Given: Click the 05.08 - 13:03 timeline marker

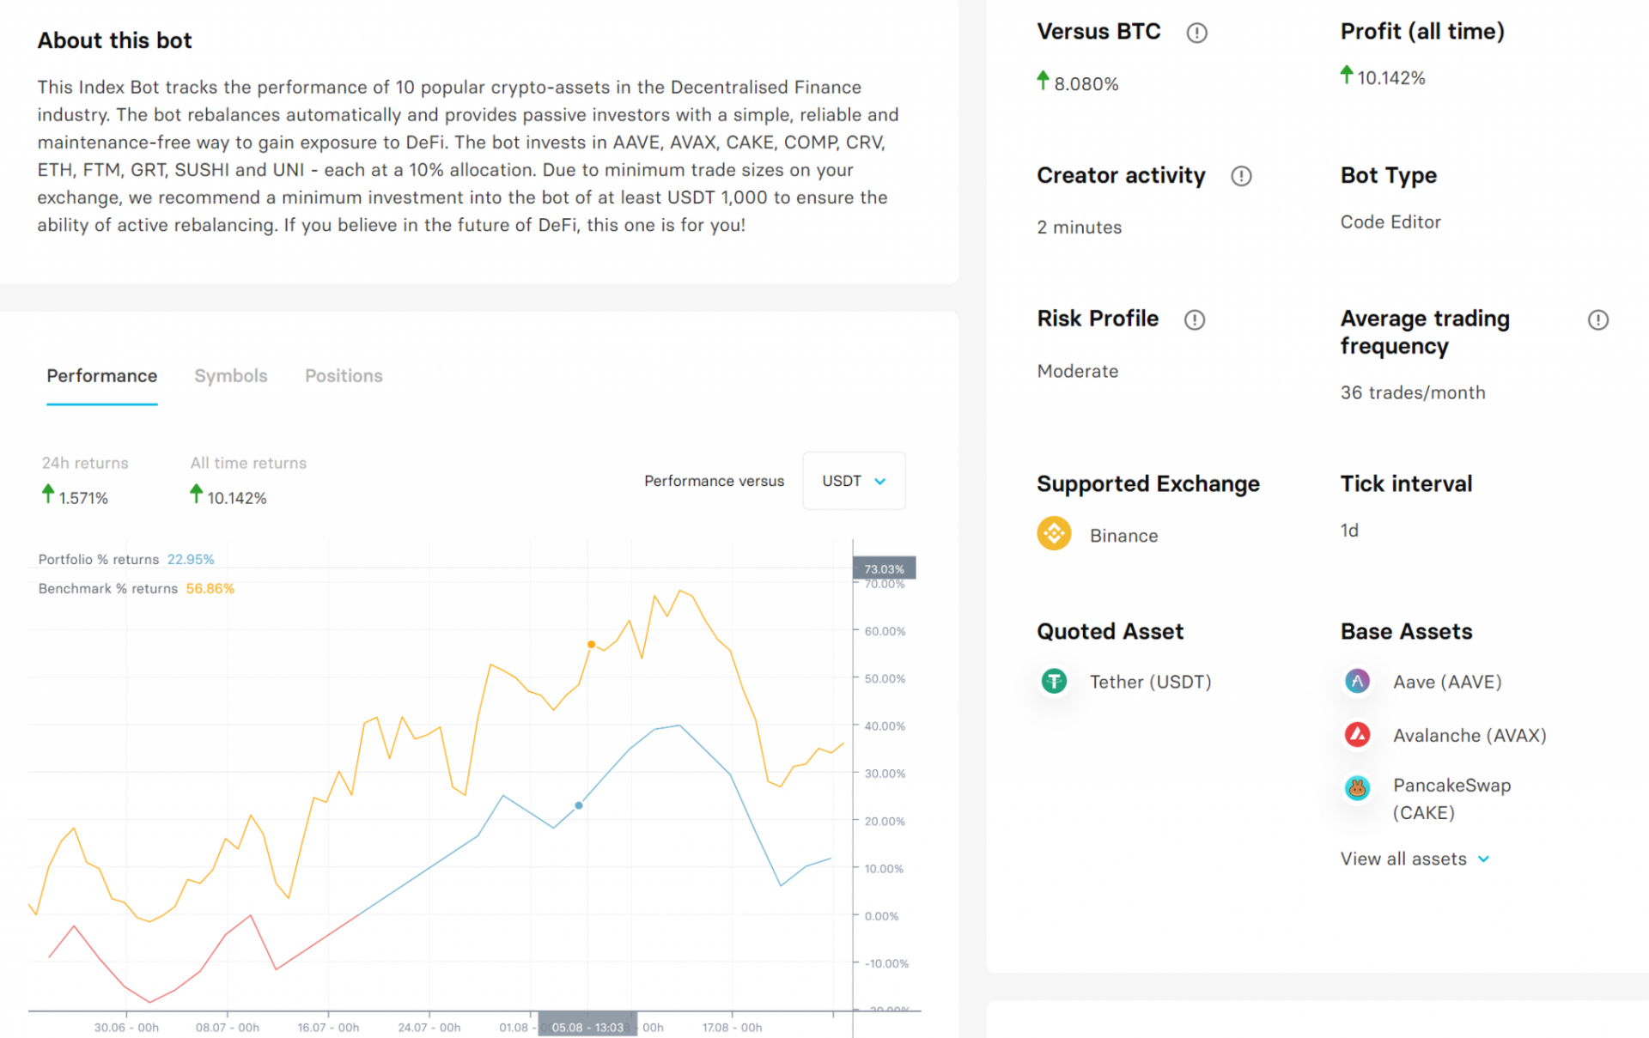Looking at the screenshot, I should coord(587,1027).
